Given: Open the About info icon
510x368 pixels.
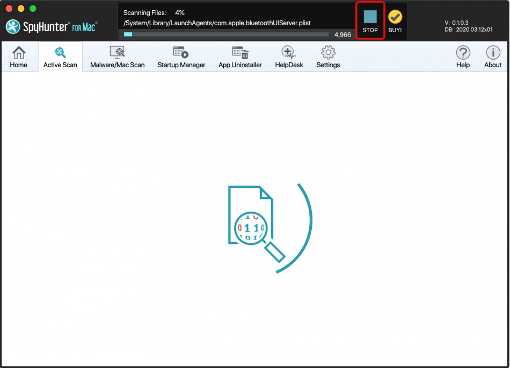Looking at the screenshot, I should pos(493,57).
